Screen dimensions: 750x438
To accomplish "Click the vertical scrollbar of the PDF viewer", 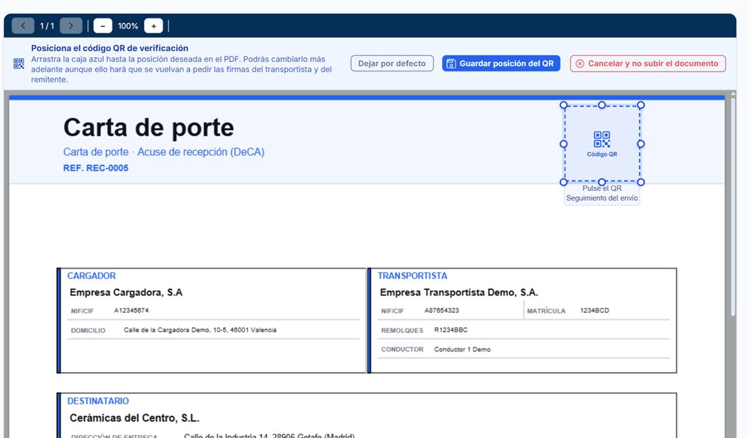I will 733,206.
